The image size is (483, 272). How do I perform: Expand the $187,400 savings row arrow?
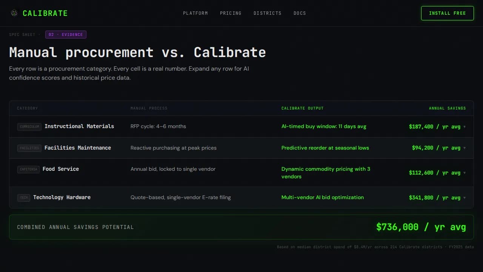tap(465, 127)
